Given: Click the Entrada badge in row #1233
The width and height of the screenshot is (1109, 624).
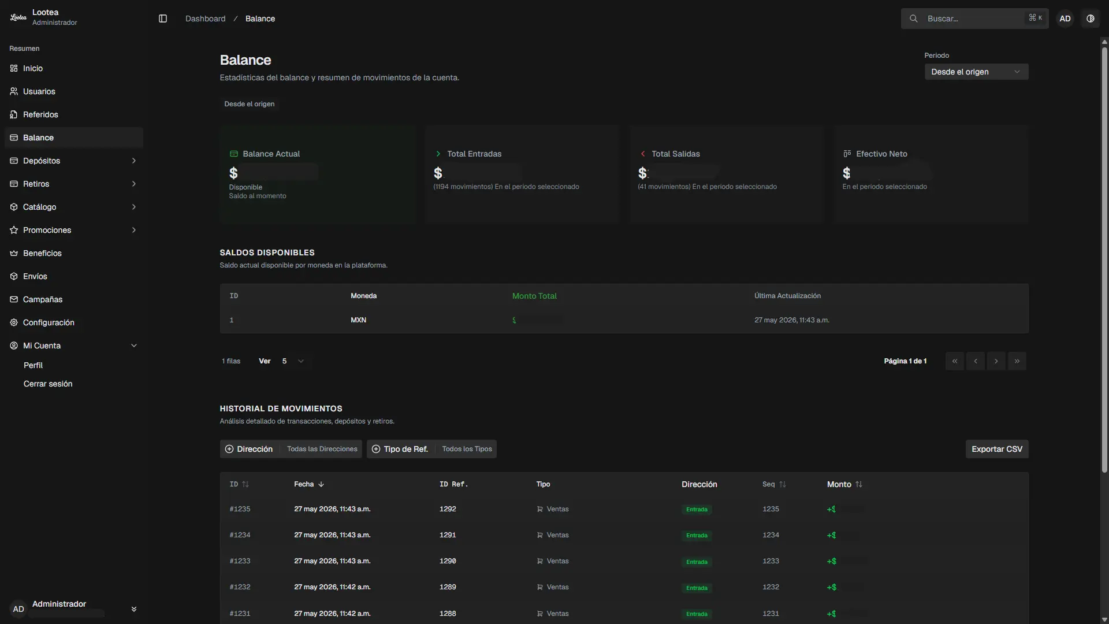Looking at the screenshot, I should pos(697,562).
